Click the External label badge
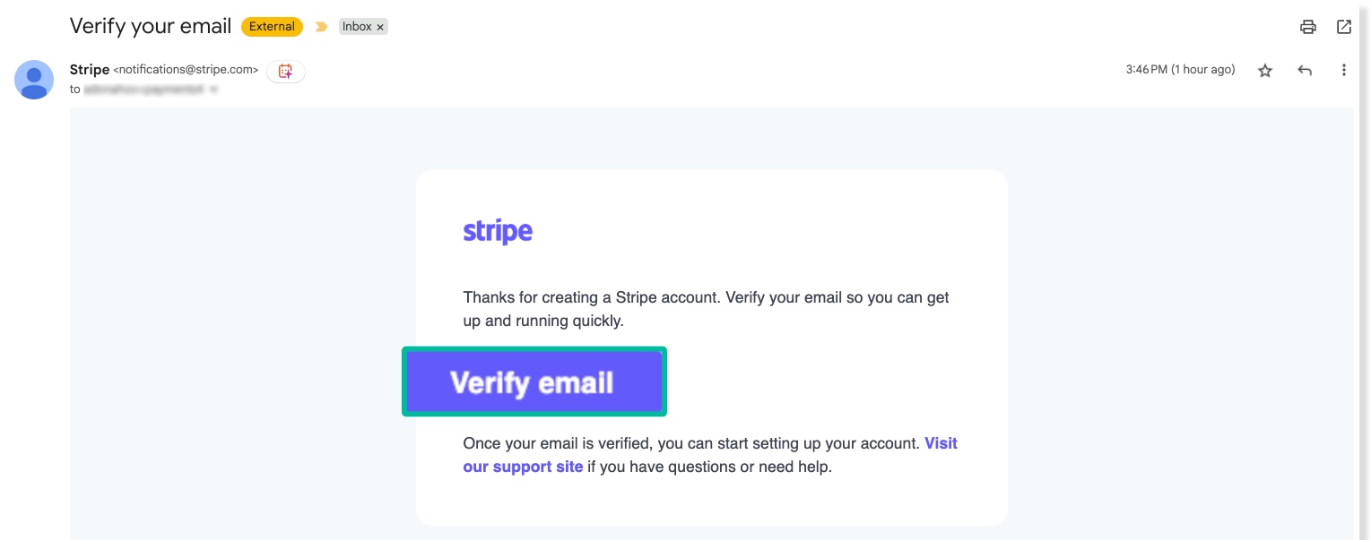The height and width of the screenshot is (540, 1371). pos(272,27)
